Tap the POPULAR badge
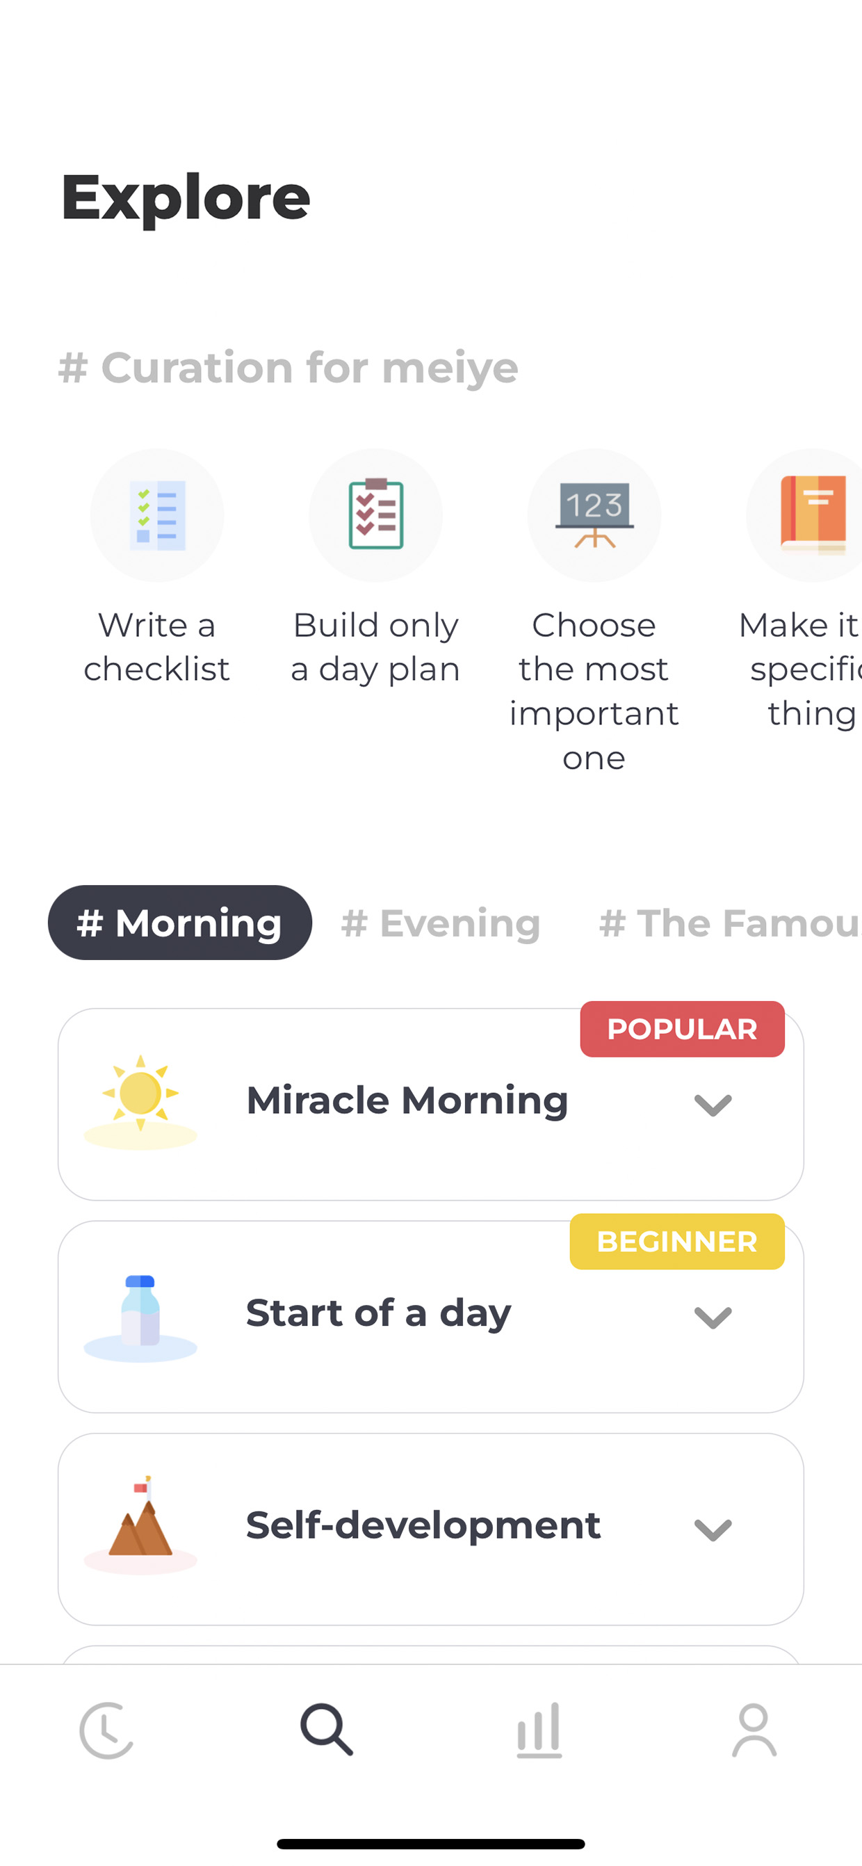 coord(683,1030)
